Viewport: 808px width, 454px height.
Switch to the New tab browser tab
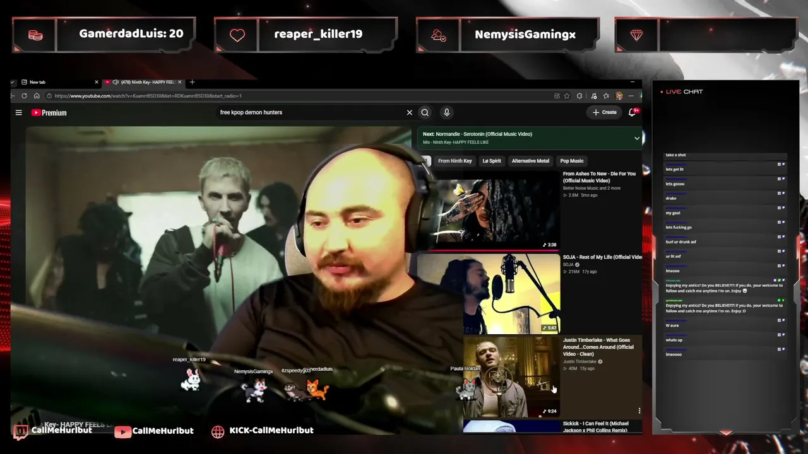(57, 82)
